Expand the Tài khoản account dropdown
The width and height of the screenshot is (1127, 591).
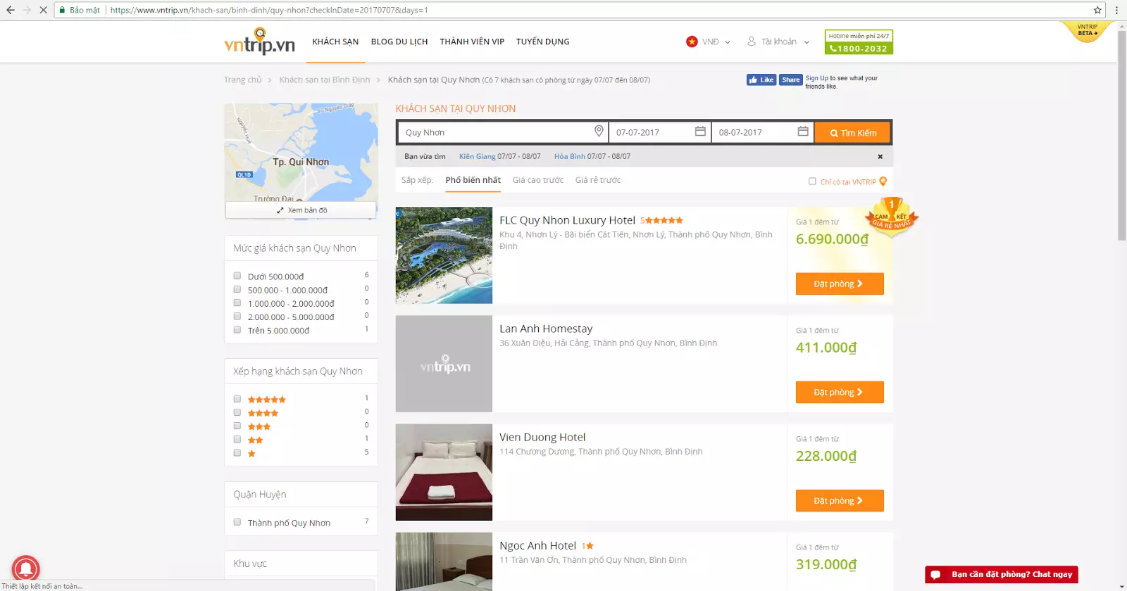tap(785, 42)
